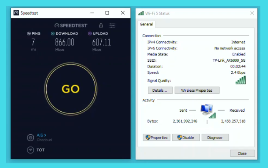The image size is (268, 168).
Task: Select the 607.11 upload speed value
Action: [102, 43]
